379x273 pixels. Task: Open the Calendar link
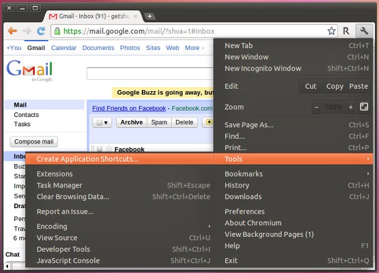[64, 48]
